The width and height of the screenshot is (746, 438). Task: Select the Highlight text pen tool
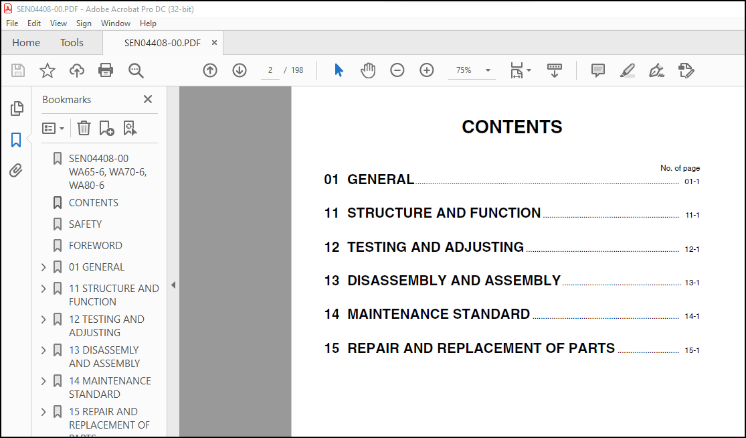pyautogui.click(x=628, y=70)
